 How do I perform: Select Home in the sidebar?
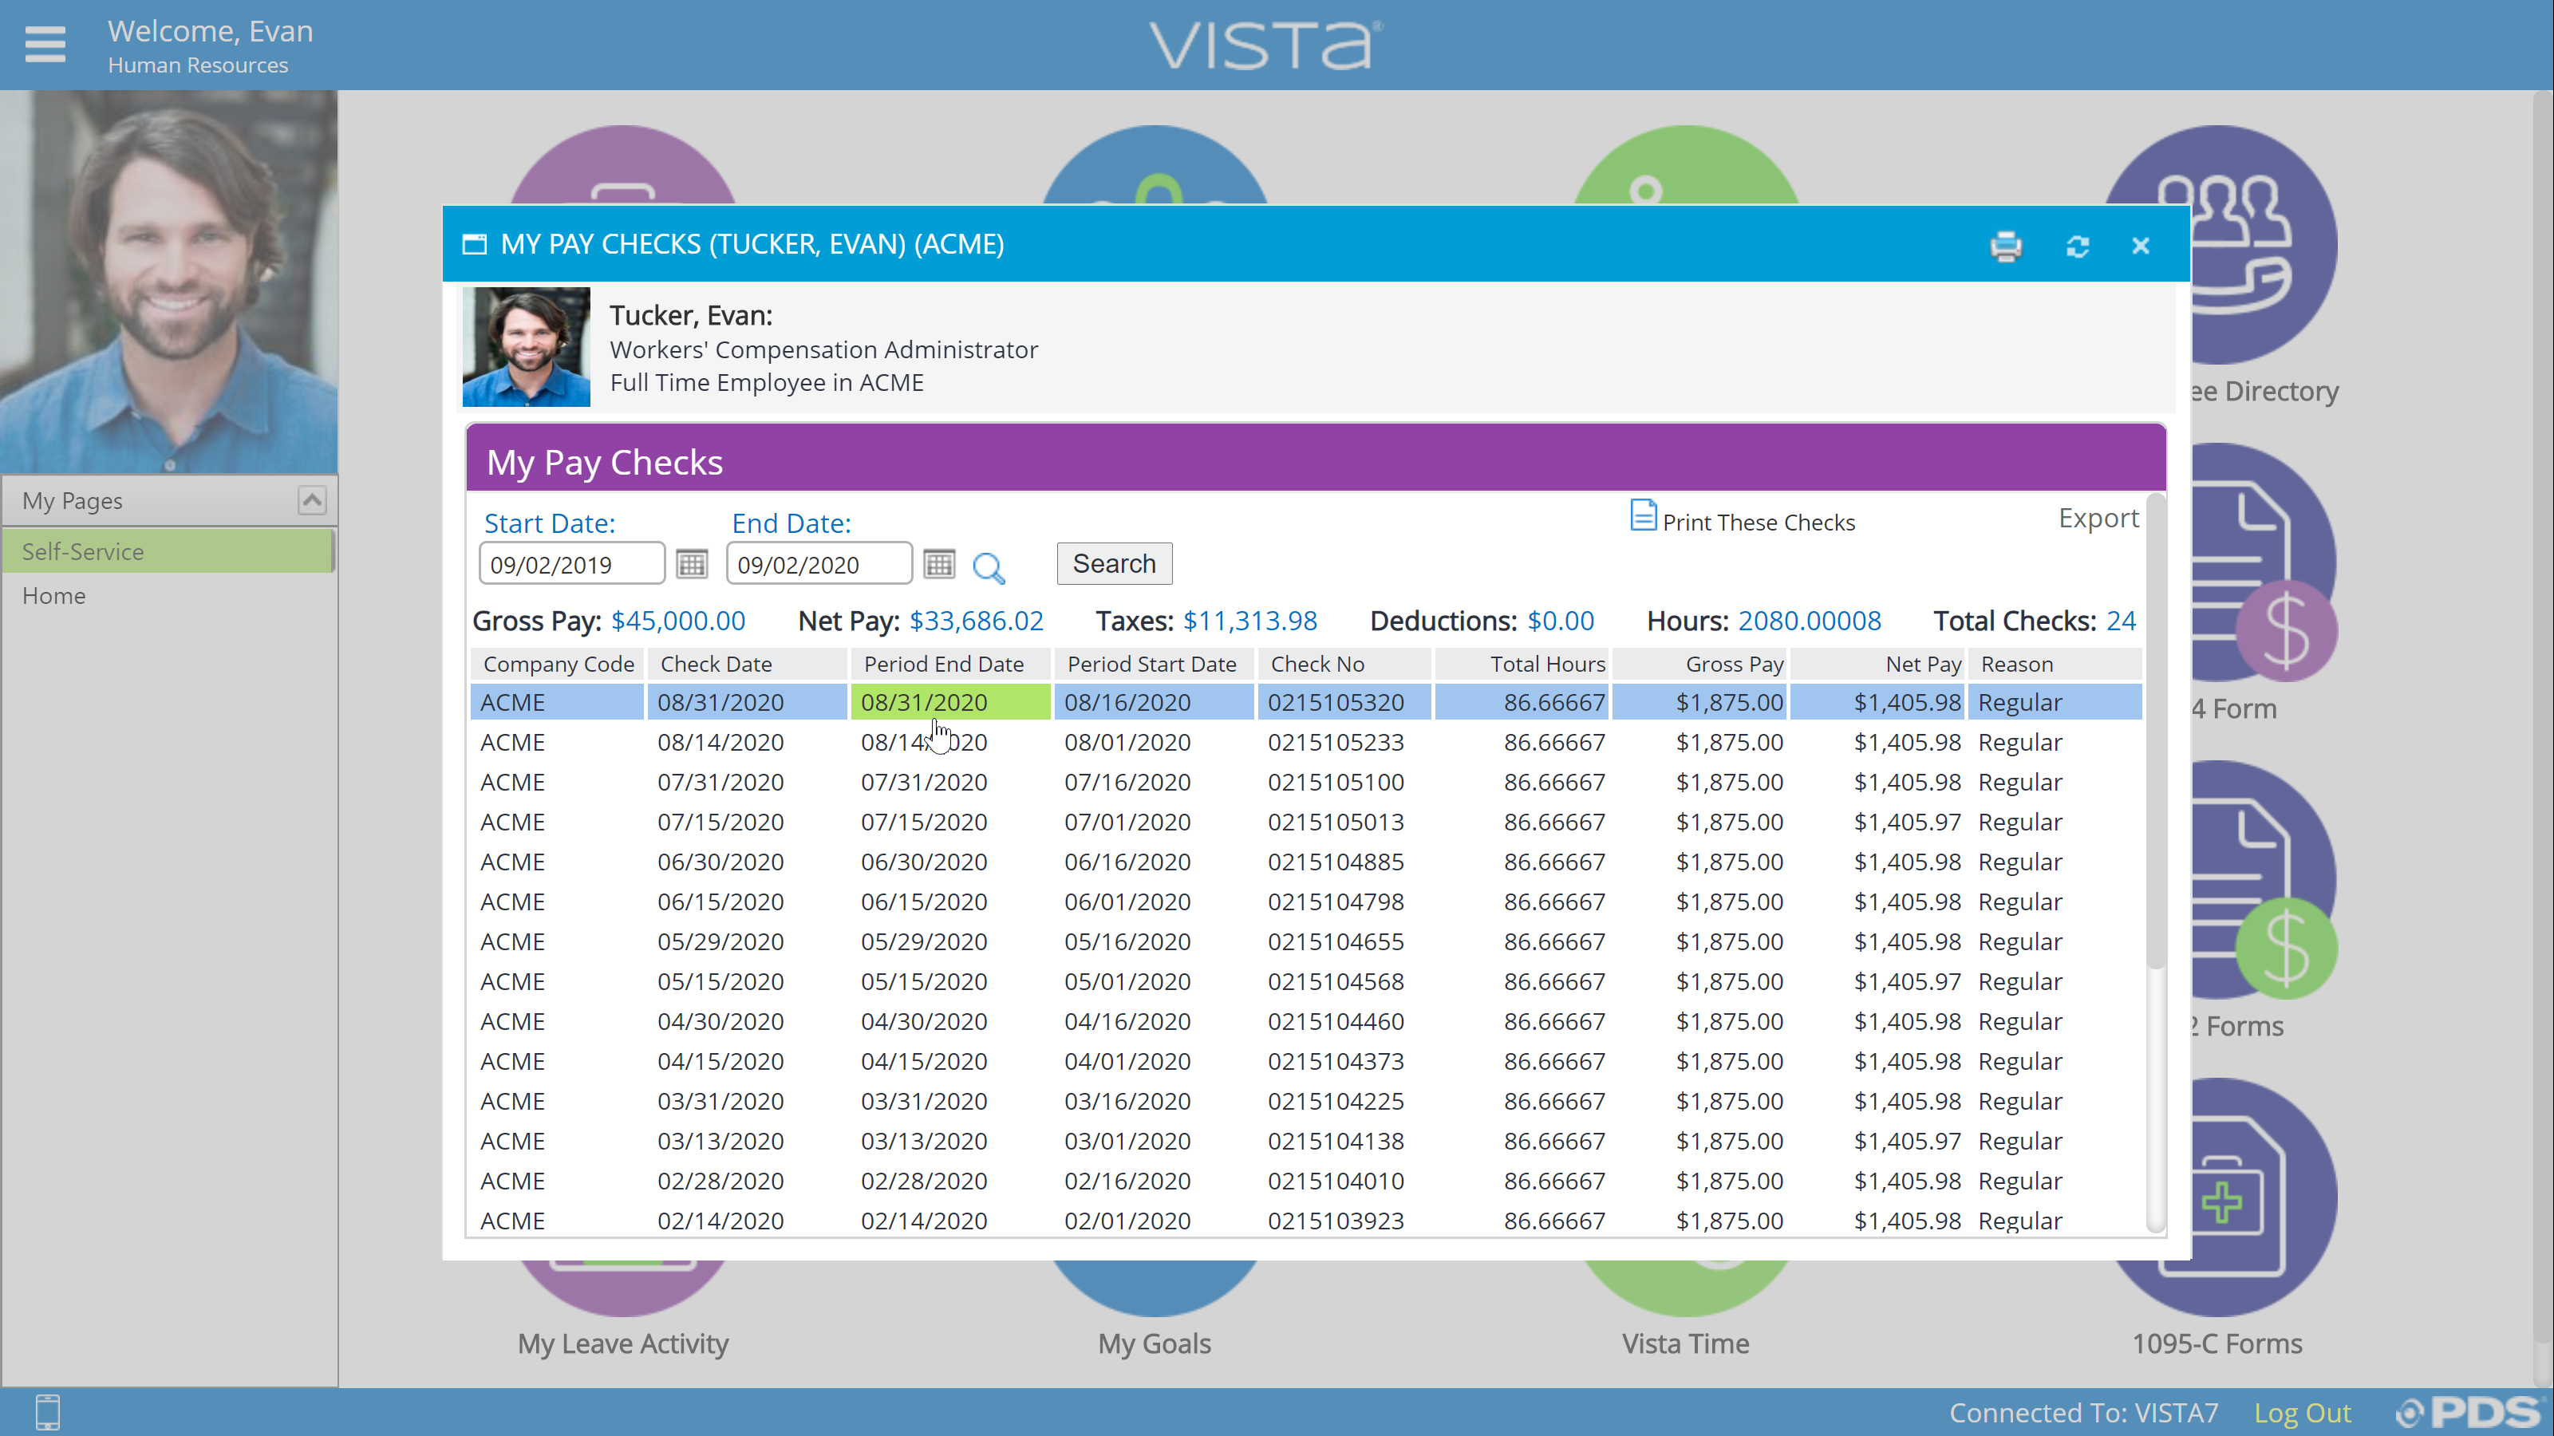(x=54, y=596)
